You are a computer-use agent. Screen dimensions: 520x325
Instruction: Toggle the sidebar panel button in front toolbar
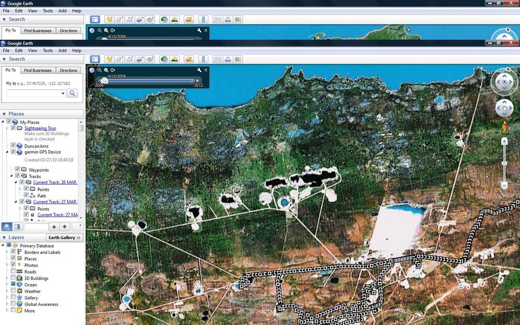click(x=95, y=59)
